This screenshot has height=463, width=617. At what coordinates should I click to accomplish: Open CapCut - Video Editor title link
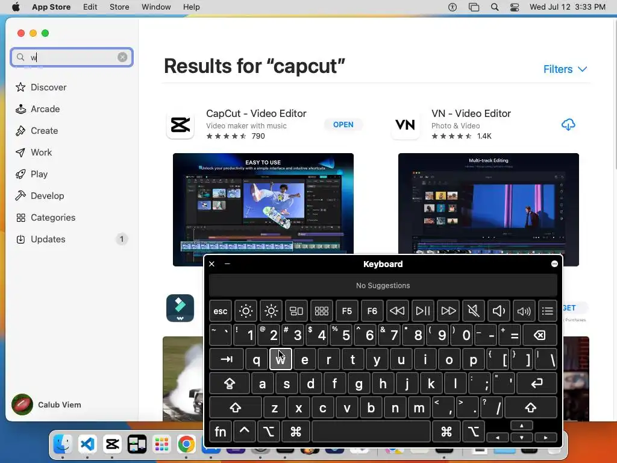click(256, 113)
